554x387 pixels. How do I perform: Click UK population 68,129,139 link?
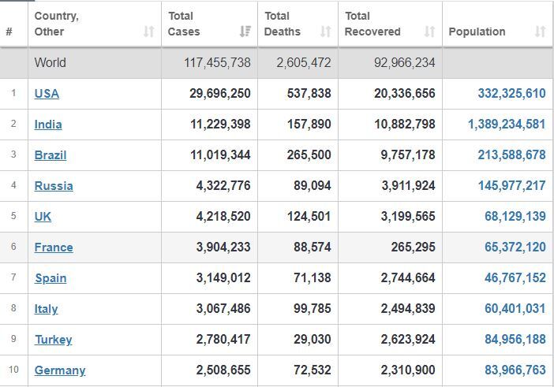pos(515,216)
